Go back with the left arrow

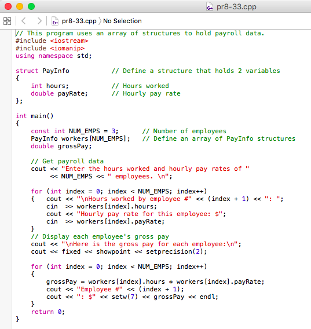pos(24,21)
